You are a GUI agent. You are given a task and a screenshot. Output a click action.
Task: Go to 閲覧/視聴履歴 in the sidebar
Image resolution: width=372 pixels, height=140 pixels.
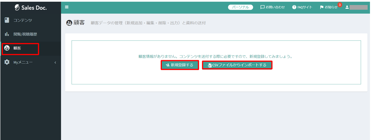click(x=25, y=34)
